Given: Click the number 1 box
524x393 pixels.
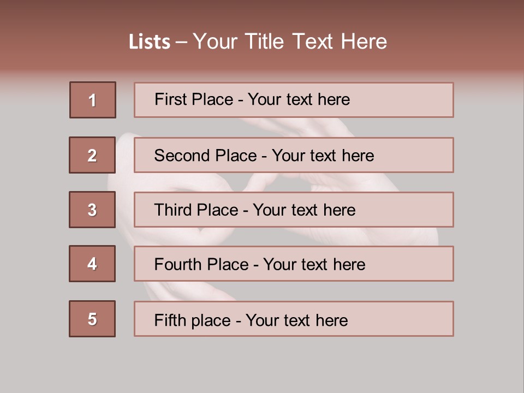Looking at the screenshot, I should point(92,100).
